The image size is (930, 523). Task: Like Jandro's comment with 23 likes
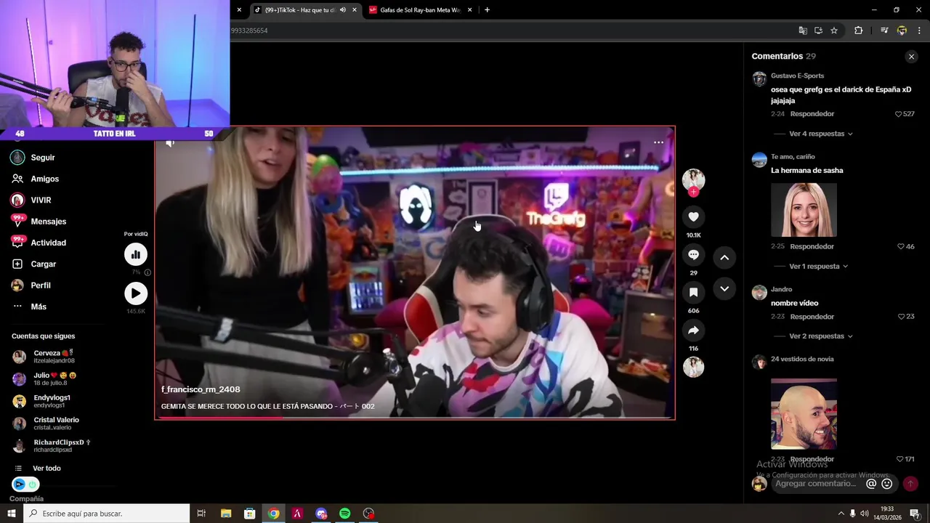pyautogui.click(x=901, y=317)
